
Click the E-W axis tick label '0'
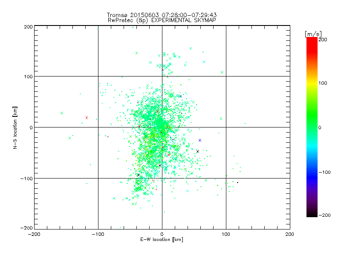162,234
